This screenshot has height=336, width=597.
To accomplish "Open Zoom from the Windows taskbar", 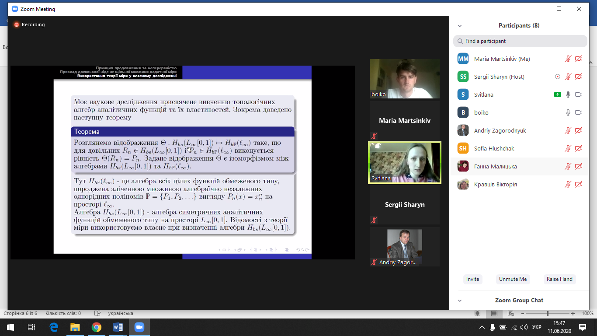I will 139,327.
